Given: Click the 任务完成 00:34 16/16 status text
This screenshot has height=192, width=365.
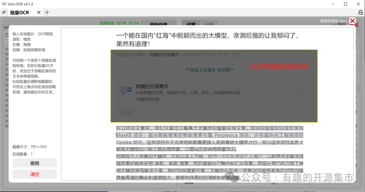Looking at the screenshot, I should pos(119,23).
